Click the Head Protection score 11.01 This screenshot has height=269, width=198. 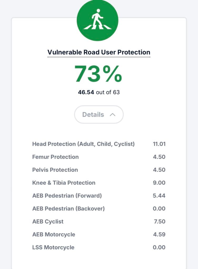point(159,144)
